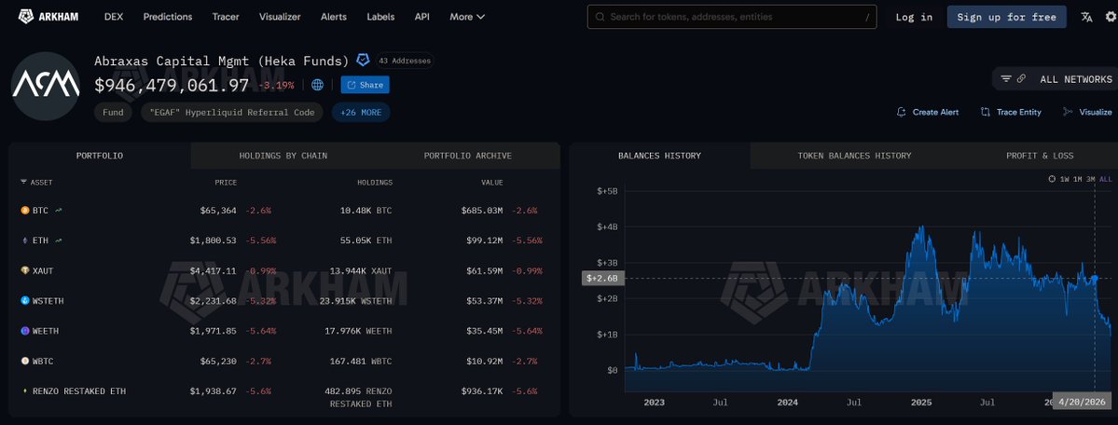Click the chain link icon beside ALL NETWORKS
Image resolution: width=1118 pixels, height=425 pixels.
tap(1022, 79)
